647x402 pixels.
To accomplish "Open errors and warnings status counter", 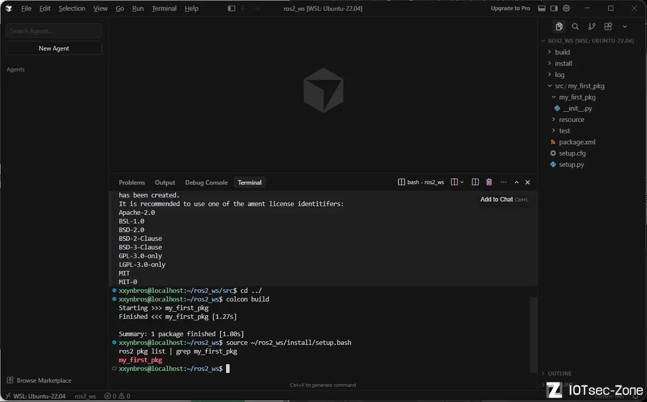I will (117, 396).
